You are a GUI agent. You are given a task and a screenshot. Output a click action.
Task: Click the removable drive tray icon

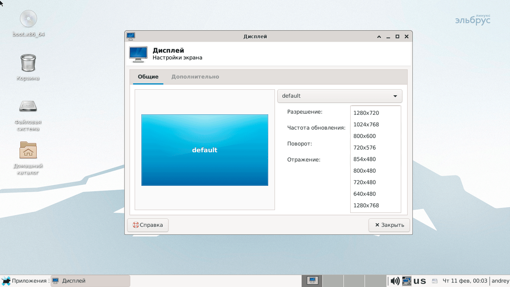coord(434,281)
